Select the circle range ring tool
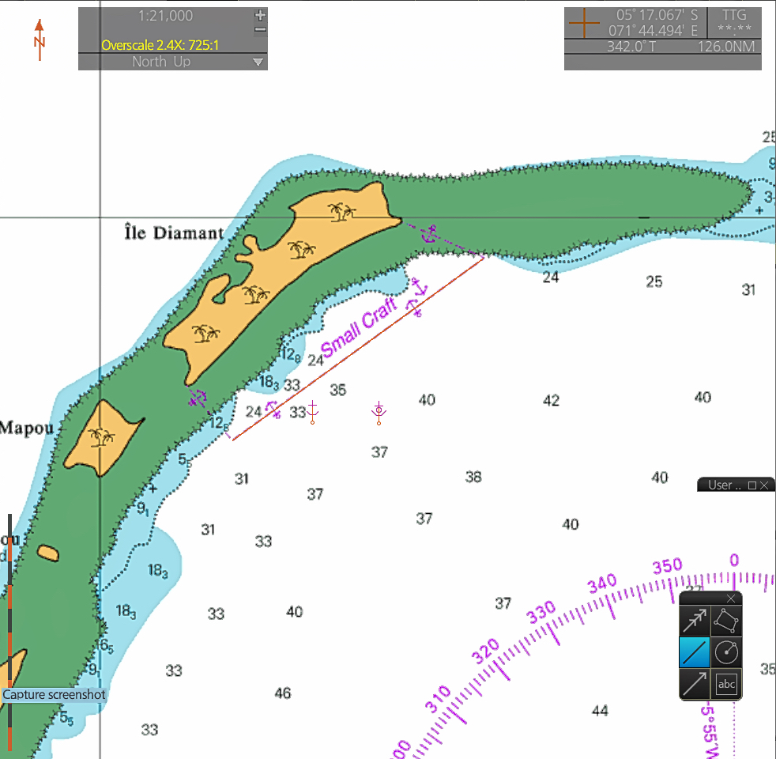Screen dimensions: 776x759 point(726,652)
